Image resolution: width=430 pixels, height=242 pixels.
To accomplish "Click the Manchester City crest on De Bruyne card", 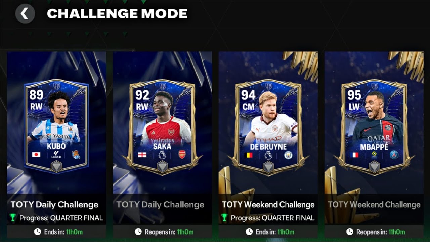I will [288, 155].
